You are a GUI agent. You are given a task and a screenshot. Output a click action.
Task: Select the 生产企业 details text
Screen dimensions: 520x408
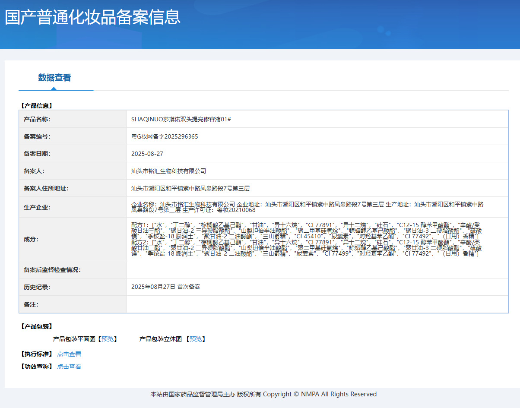click(x=307, y=207)
